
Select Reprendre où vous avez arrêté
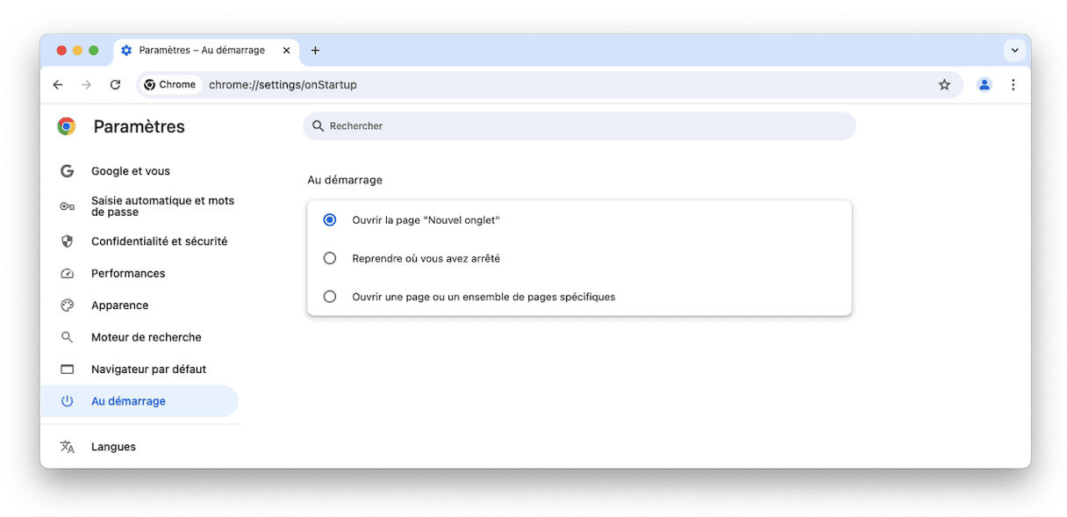point(330,259)
